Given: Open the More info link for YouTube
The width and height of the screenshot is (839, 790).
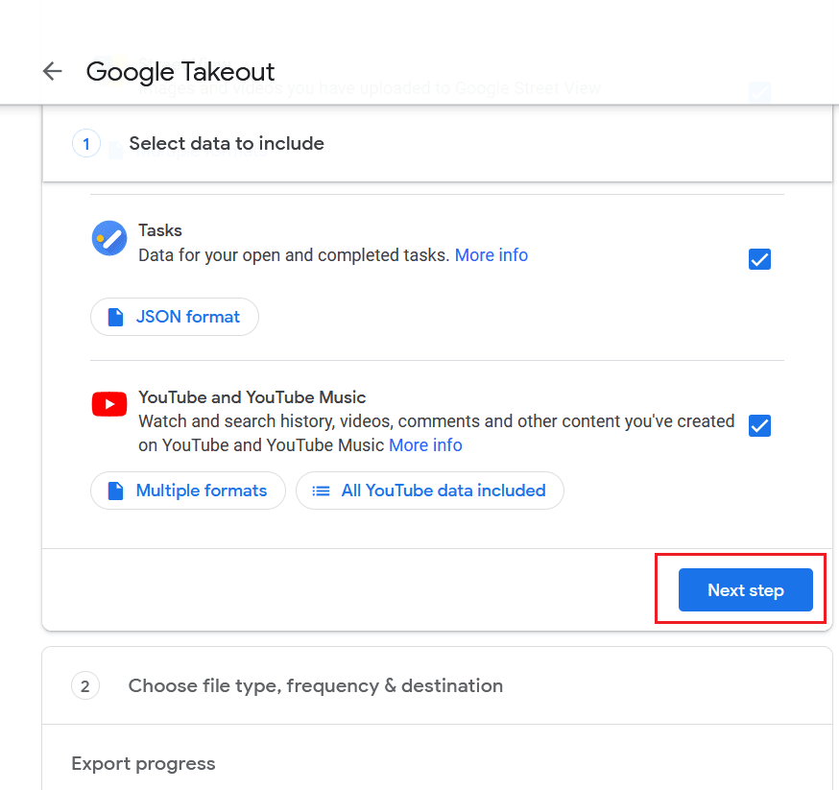Looking at the screenshot, I should pyautogui.click(x=425, y=445).
